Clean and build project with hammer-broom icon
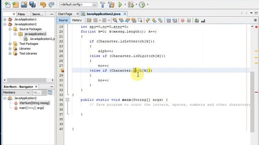 click(x=111, y=4)
